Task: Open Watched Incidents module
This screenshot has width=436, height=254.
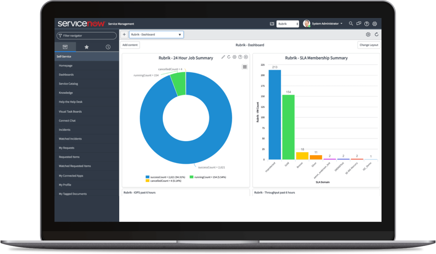Action: tap(70, 139)
